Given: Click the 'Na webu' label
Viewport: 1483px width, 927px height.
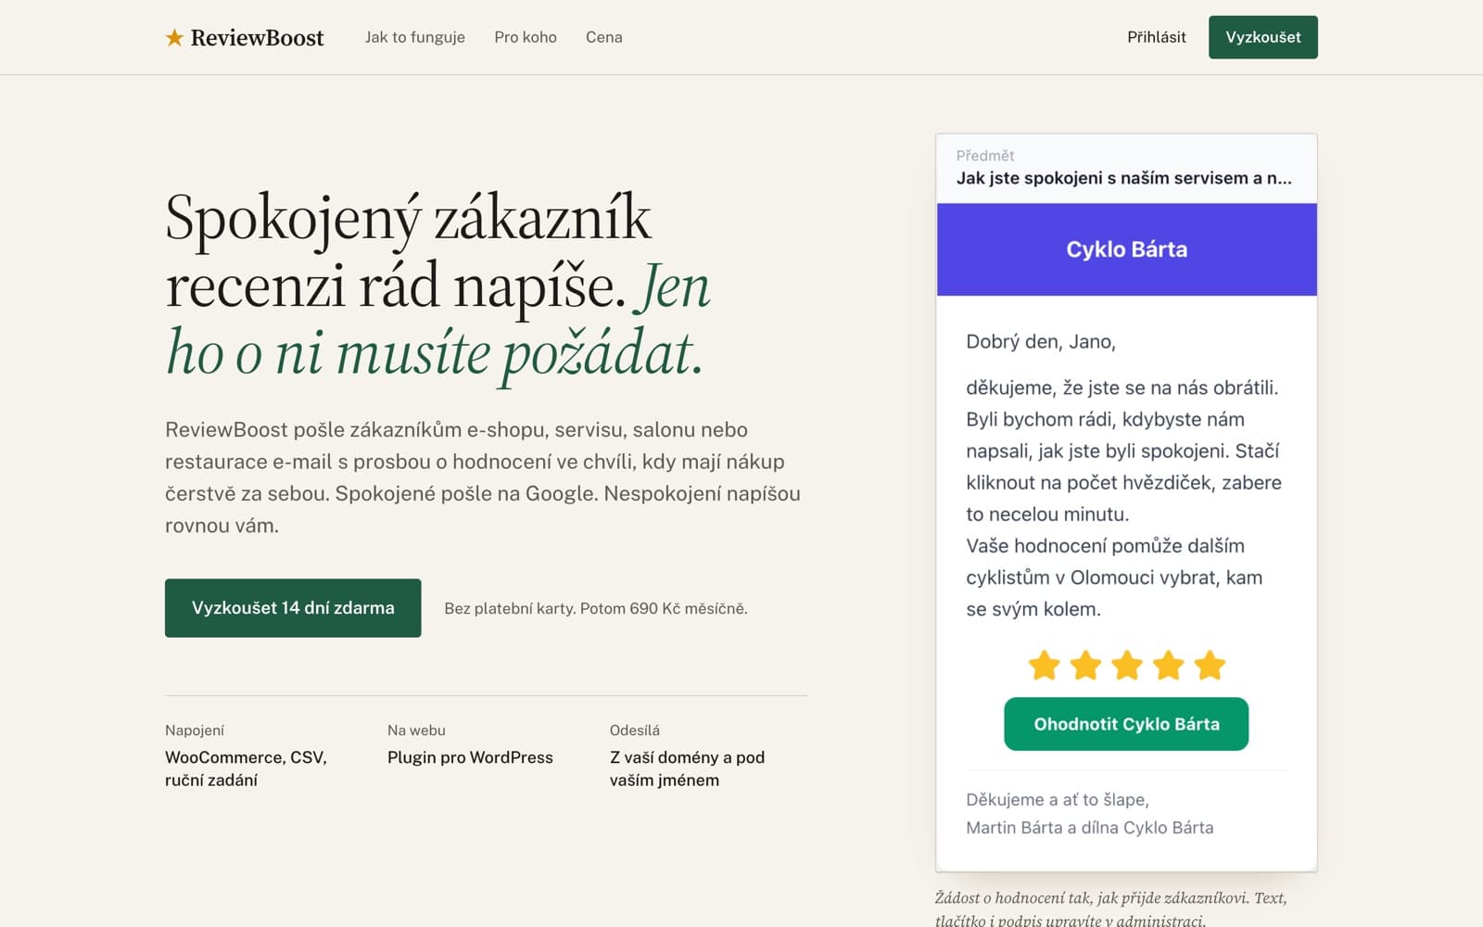Looking at the screenshot, I should 416,730.
